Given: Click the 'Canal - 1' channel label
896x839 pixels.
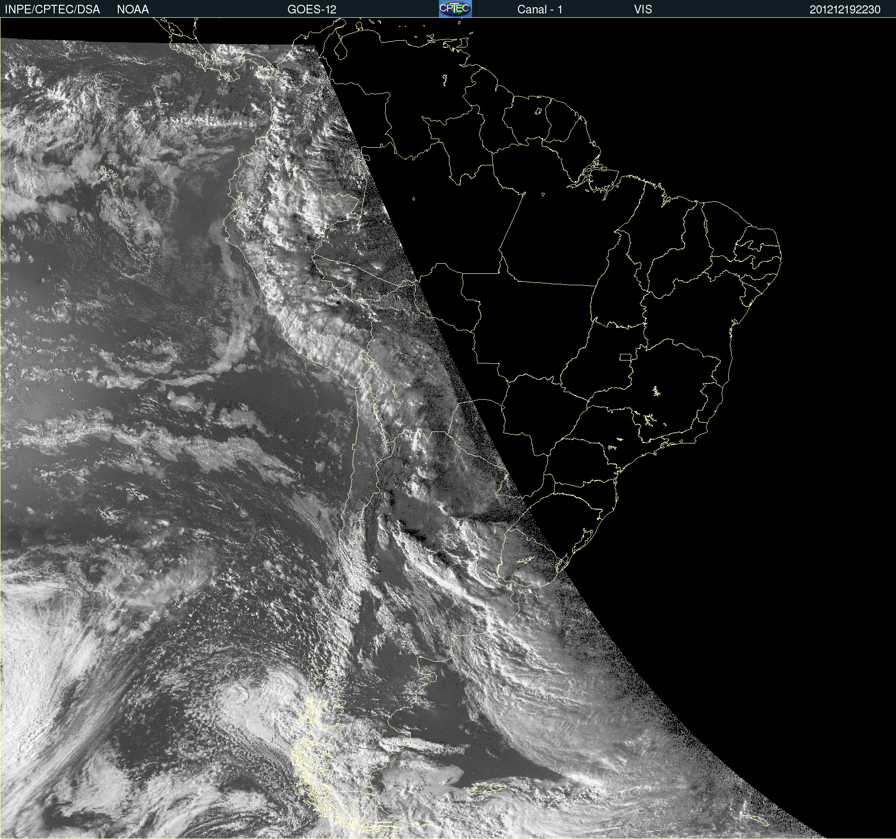Looking at the screenshot, I should (x=540, y=10).
